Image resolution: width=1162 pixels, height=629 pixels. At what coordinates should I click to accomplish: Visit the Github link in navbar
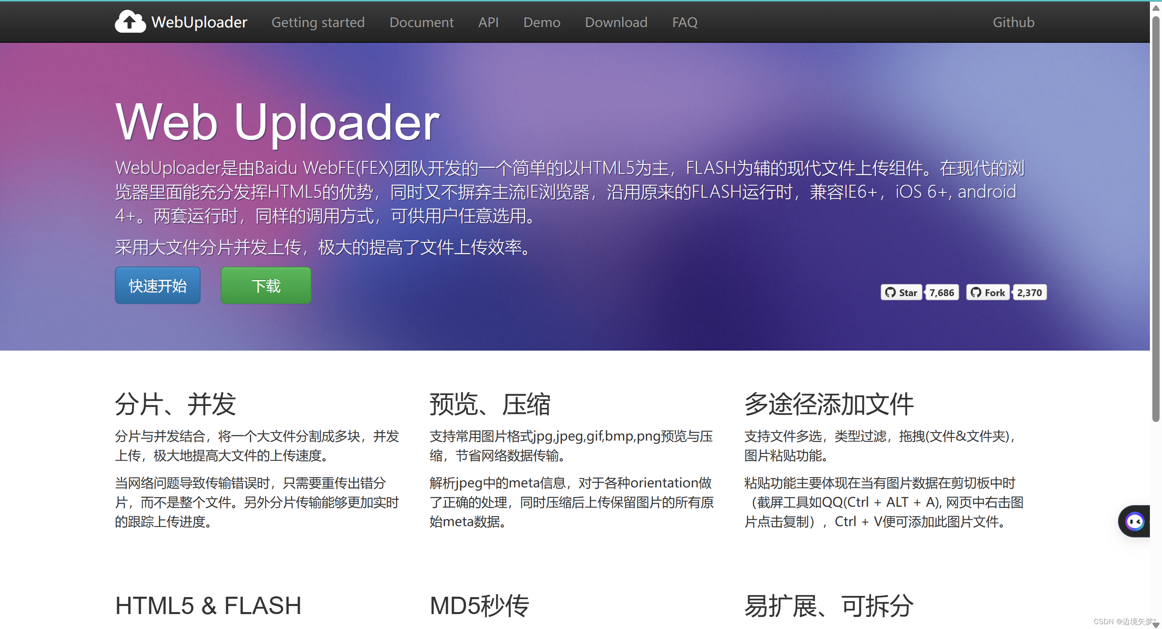click(x=1013, y=22)
